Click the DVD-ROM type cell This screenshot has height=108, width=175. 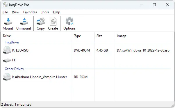pos(82,50)
